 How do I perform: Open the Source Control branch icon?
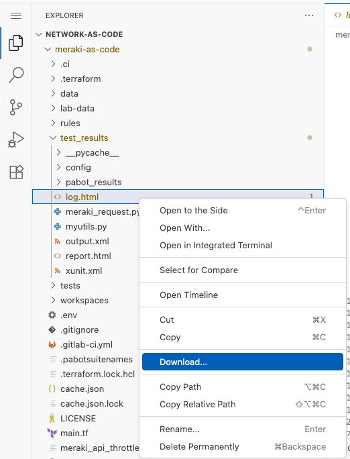pos(16,107)
